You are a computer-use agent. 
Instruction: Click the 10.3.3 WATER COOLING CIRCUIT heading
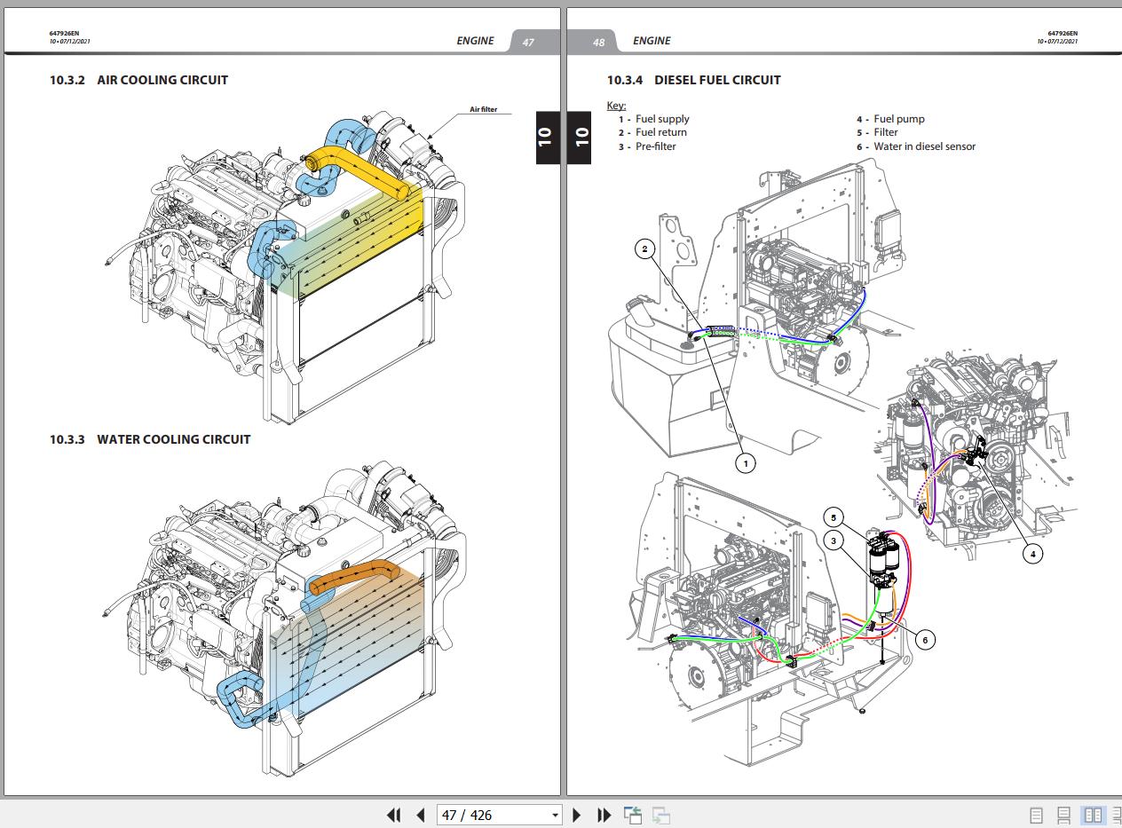click(150, 439)
